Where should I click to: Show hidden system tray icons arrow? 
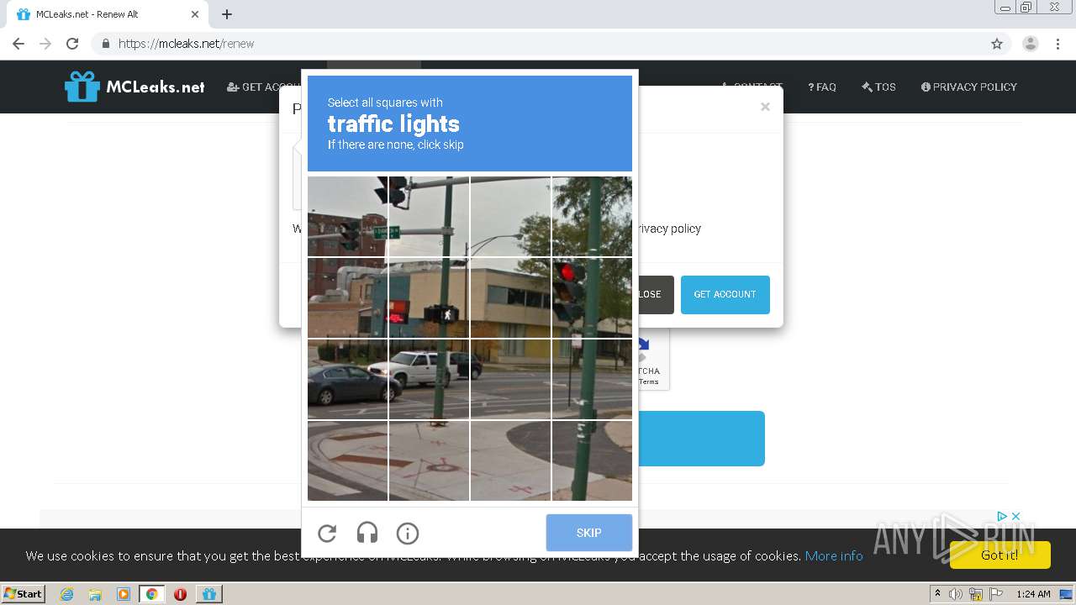pos(938,593)
